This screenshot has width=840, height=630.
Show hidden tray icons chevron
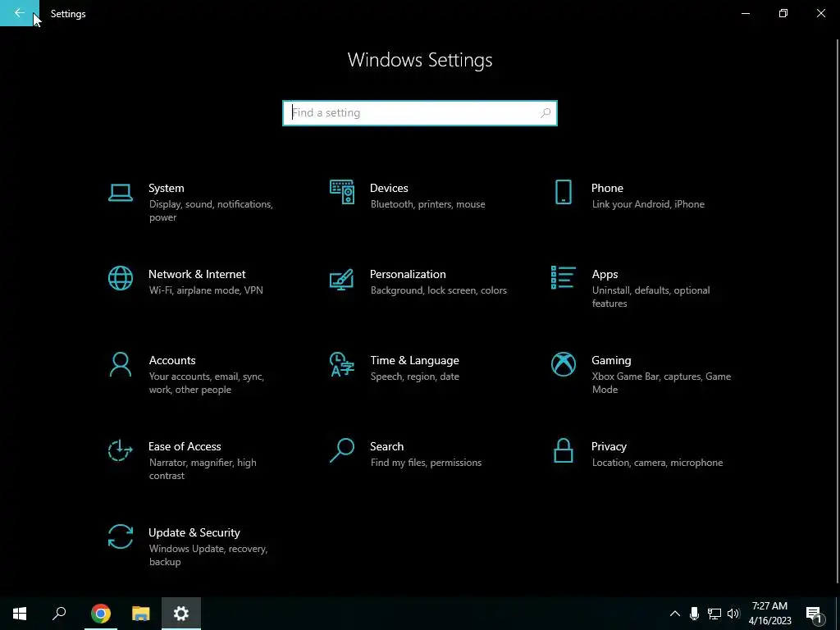[x=675, y=614]
